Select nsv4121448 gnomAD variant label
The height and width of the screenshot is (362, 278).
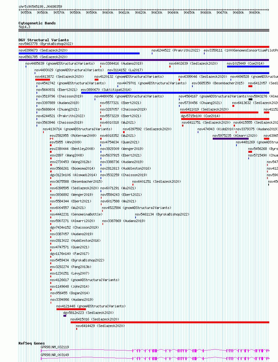(x=91, y=306)
